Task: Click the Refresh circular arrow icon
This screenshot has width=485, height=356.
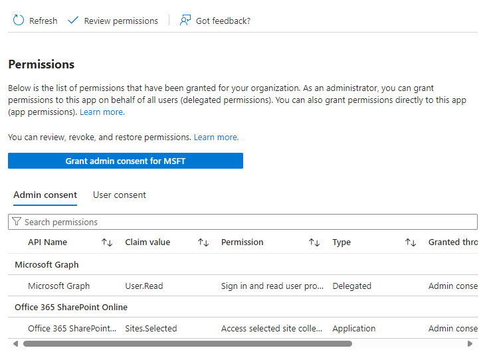Action: coord(18,20)
